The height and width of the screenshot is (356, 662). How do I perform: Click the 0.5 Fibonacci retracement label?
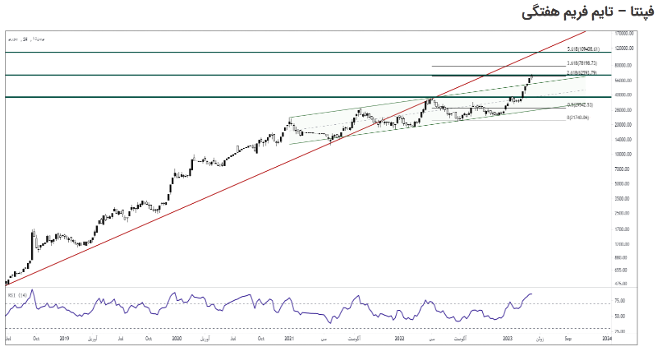(579, 105)
